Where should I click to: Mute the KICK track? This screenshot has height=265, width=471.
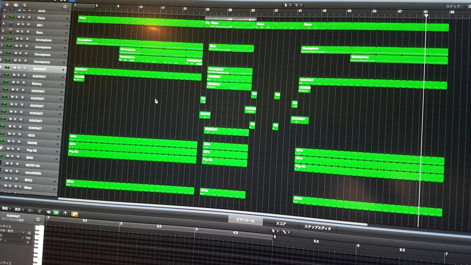(x=9, y=134)
